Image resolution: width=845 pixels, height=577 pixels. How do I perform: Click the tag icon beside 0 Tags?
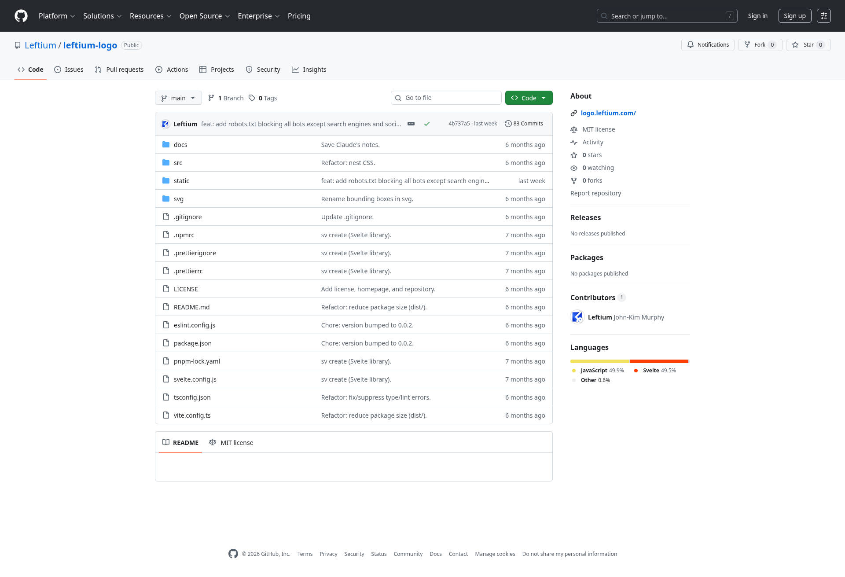click(x=252, y=98)
